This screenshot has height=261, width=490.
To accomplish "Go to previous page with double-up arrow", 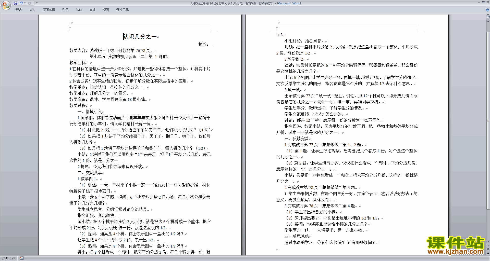I will 488,245.
